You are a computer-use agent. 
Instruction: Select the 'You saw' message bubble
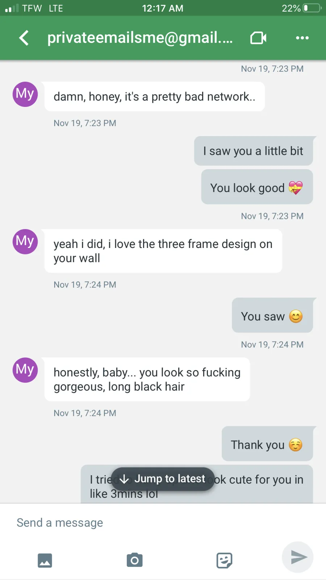pyautogui.click(x=272, y=315)
